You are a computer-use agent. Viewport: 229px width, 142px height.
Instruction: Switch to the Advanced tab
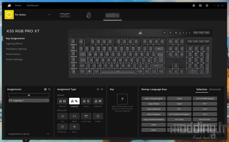215,89
